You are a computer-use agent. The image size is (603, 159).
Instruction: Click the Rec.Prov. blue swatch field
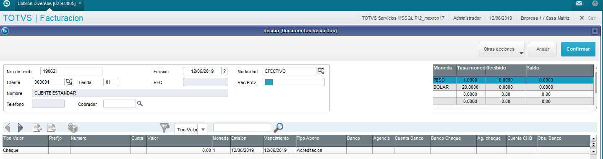click(293, 82)
